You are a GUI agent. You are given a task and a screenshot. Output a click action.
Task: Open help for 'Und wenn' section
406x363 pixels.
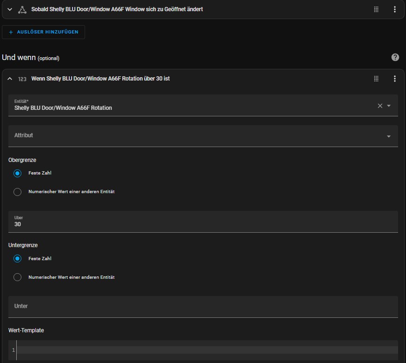395,57
